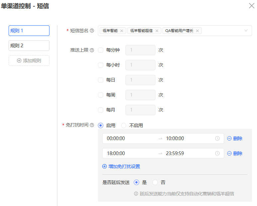Remove the QA智能用户增长 signature tag
This screenshot has height=206, width=257.
coord(197,31)
